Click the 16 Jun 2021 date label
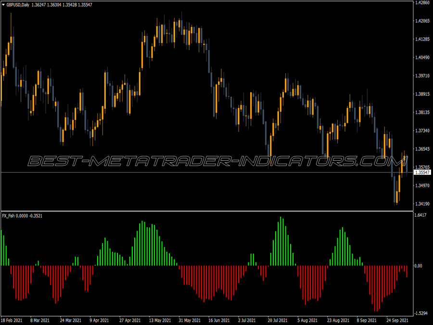 click(x=219, y=321)
